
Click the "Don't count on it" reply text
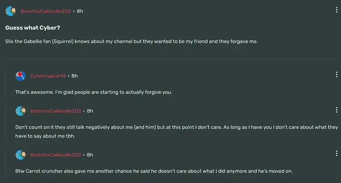[176, 127]
